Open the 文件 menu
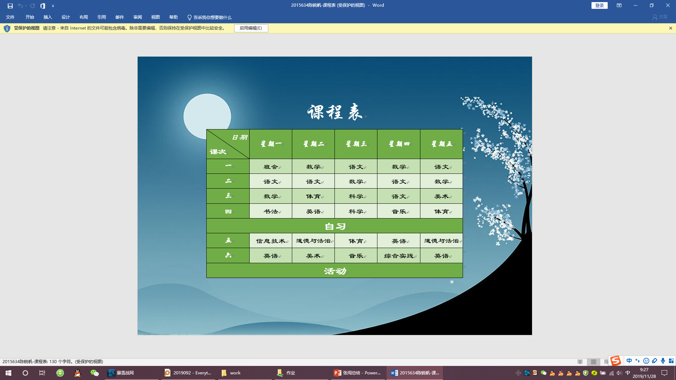The height and width of the screenshot is (380, 676). pyautogui.click(x=10, y=17)
